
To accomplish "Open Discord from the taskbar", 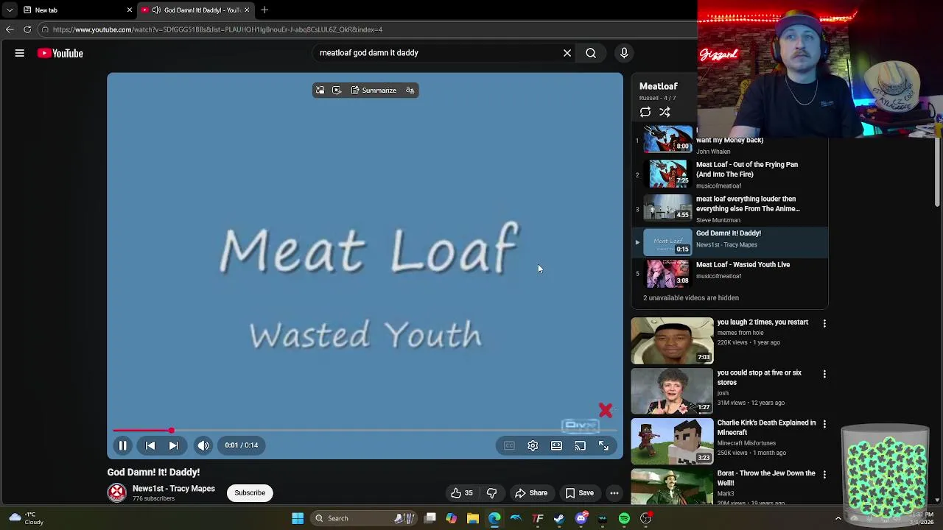I will [581, 518].
